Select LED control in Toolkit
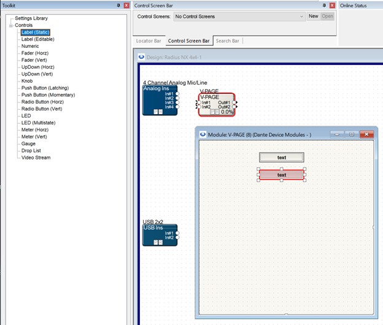Screen dimensions: 383x325 pyautogui.click(x=26, y=116)
